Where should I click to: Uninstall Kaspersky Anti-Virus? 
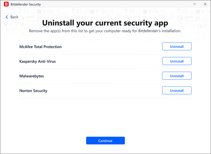[177, 61]
